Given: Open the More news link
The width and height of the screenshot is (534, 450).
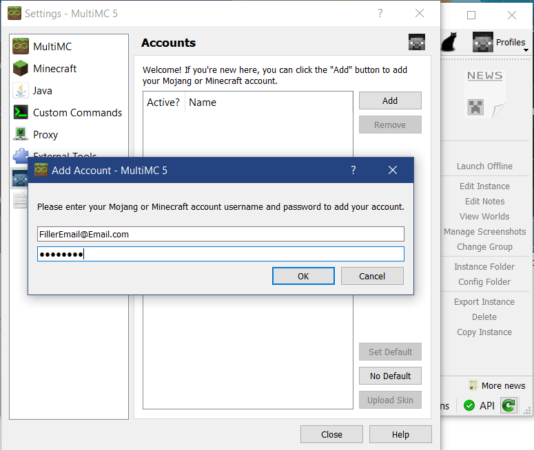Looking at the screenshot, I should [x=497, y=385].
